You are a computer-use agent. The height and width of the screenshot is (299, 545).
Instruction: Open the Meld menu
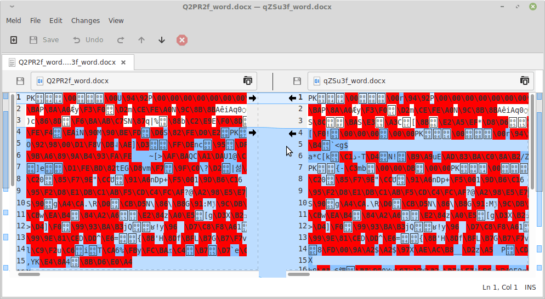point(14,20)
